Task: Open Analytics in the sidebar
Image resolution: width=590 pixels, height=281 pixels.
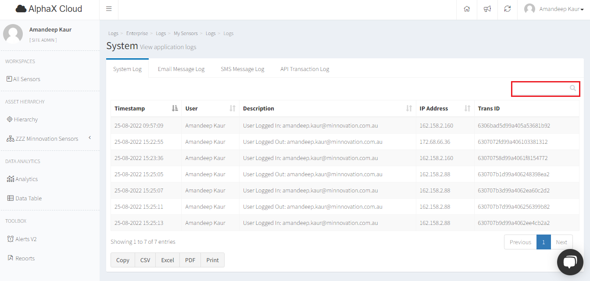Action: point(26,179)
